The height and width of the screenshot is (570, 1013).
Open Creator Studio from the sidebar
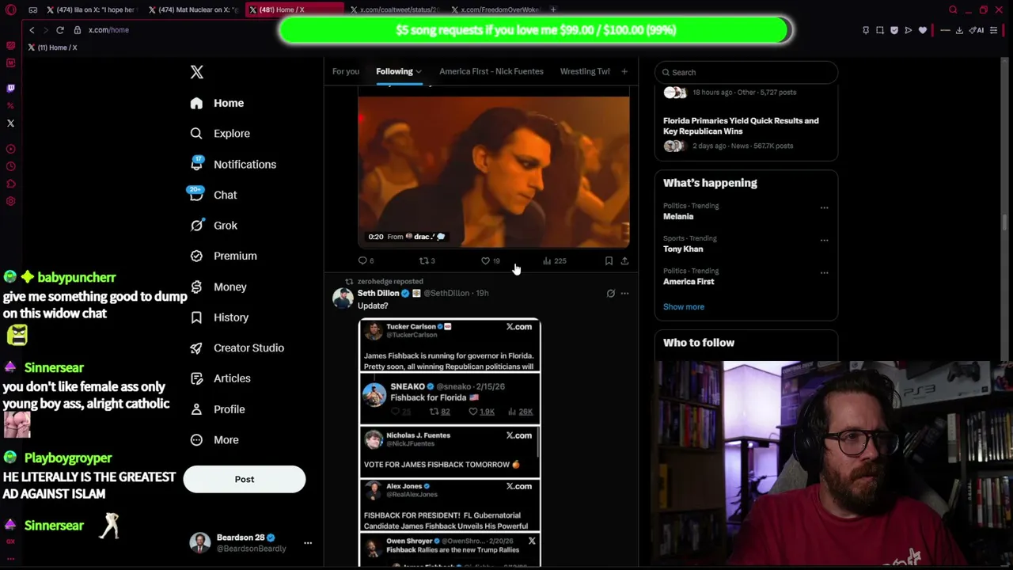237,348
